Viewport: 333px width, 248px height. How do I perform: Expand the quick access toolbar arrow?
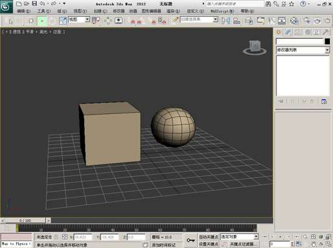[64, 3]
